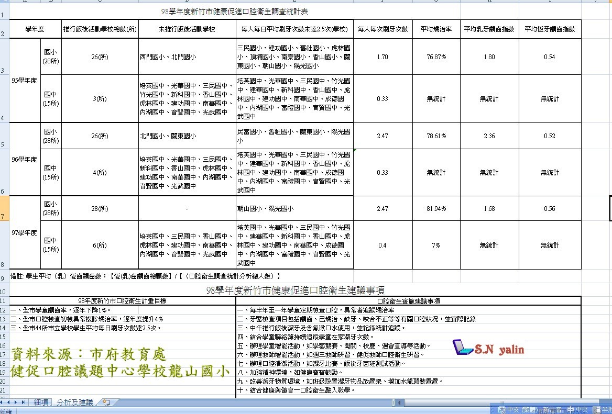The width and height of the screenshot is (612, 414).
Task: Select goal 一、全市學童齲齒率,逐年下降1%
Action: [60, 310]
